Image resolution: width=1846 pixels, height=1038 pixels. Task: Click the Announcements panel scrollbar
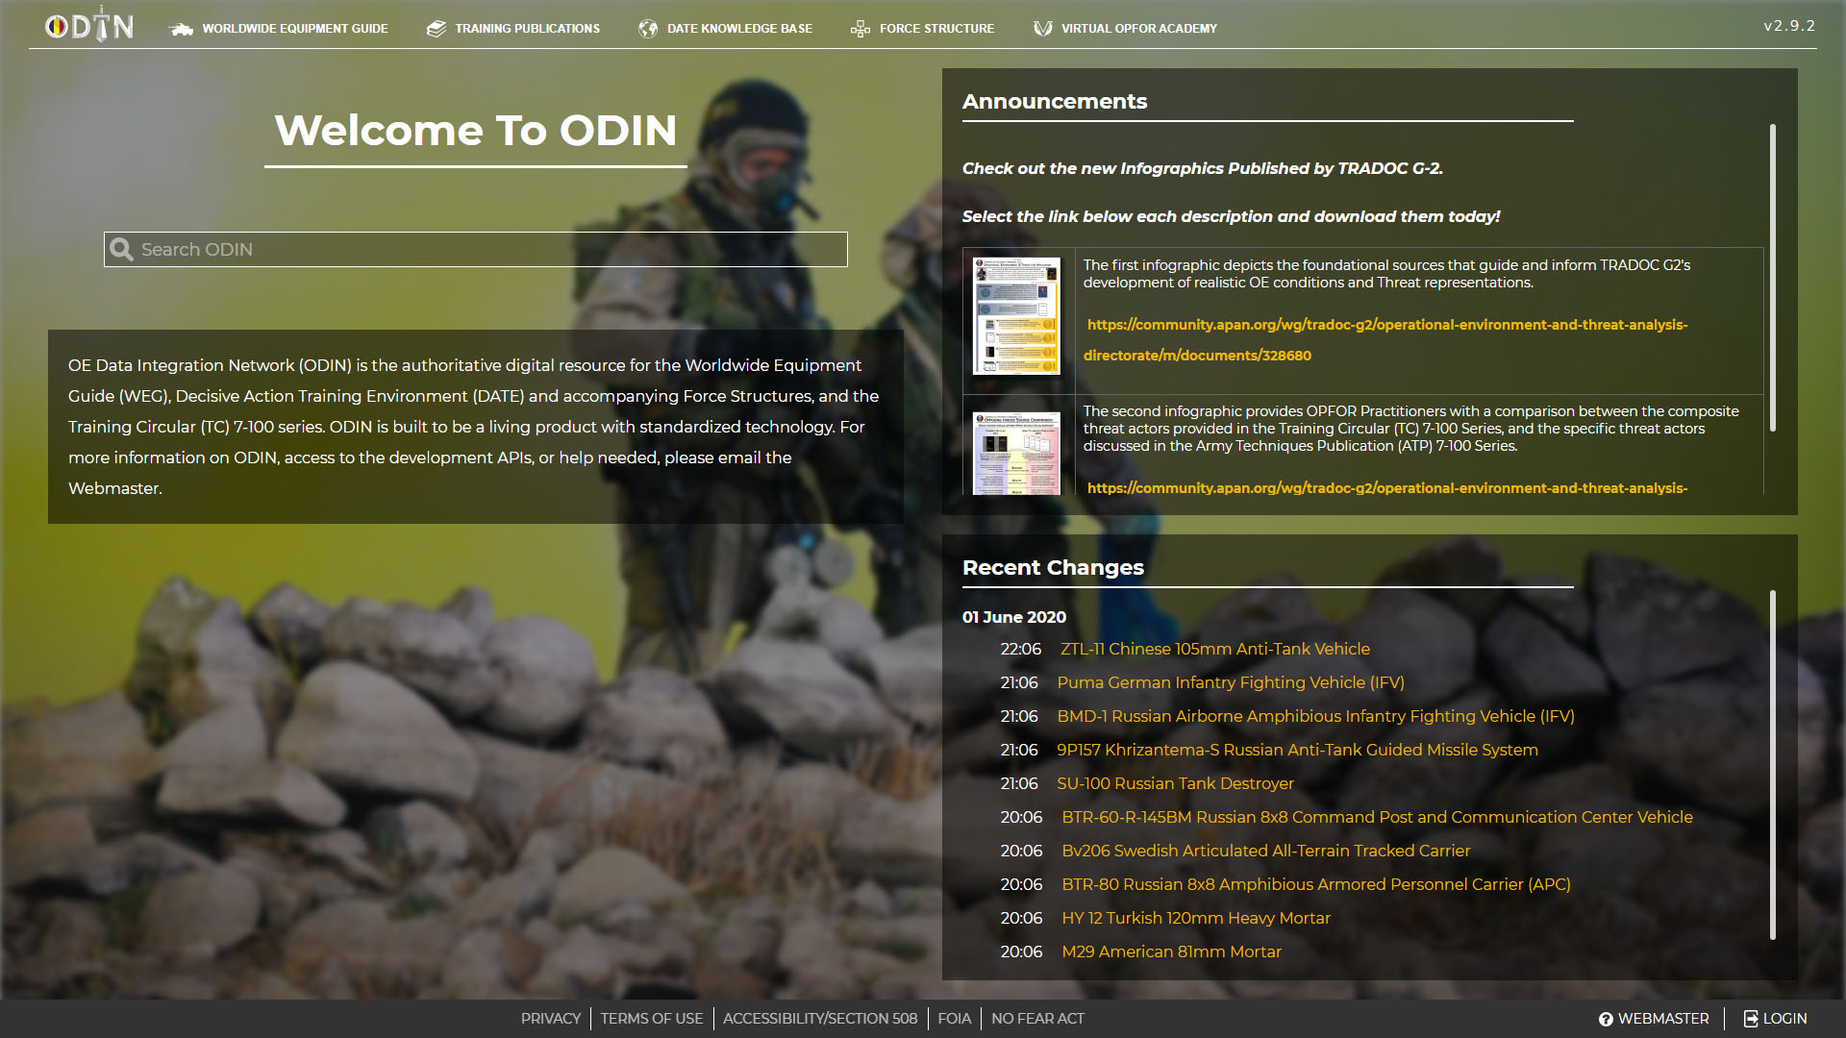coord(1772,279)
